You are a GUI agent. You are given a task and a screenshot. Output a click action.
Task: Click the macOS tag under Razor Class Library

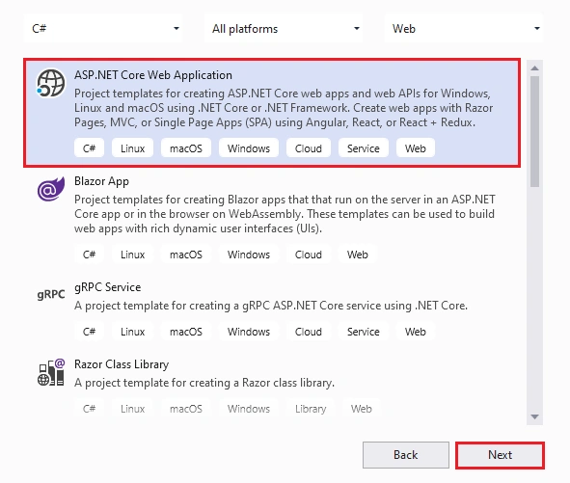tap(186, 409)
